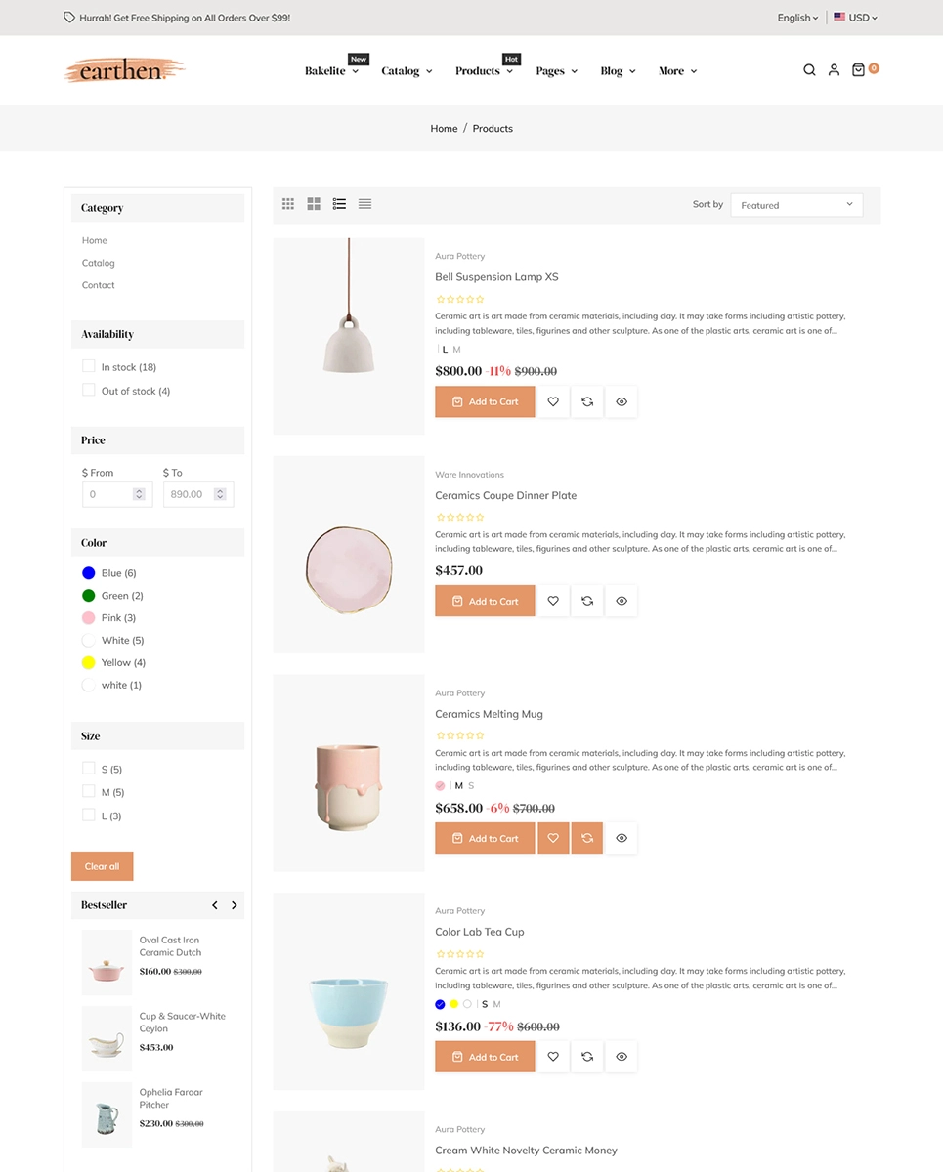This screenshot has height=1172, width=943.
Task: Switch to large grid view layout
Action: click(314, 204)
